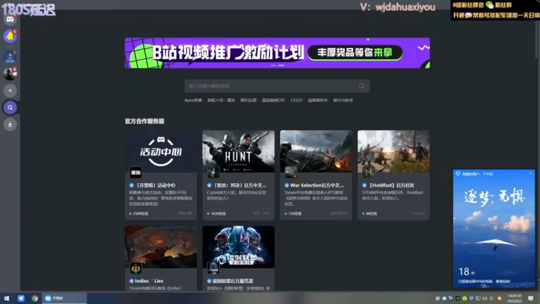Select the 逃离塔科夫 quick search tag

(317, 100)
